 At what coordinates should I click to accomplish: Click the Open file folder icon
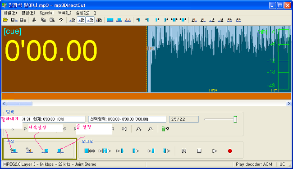pyautogui.click(x=5, y=20)
